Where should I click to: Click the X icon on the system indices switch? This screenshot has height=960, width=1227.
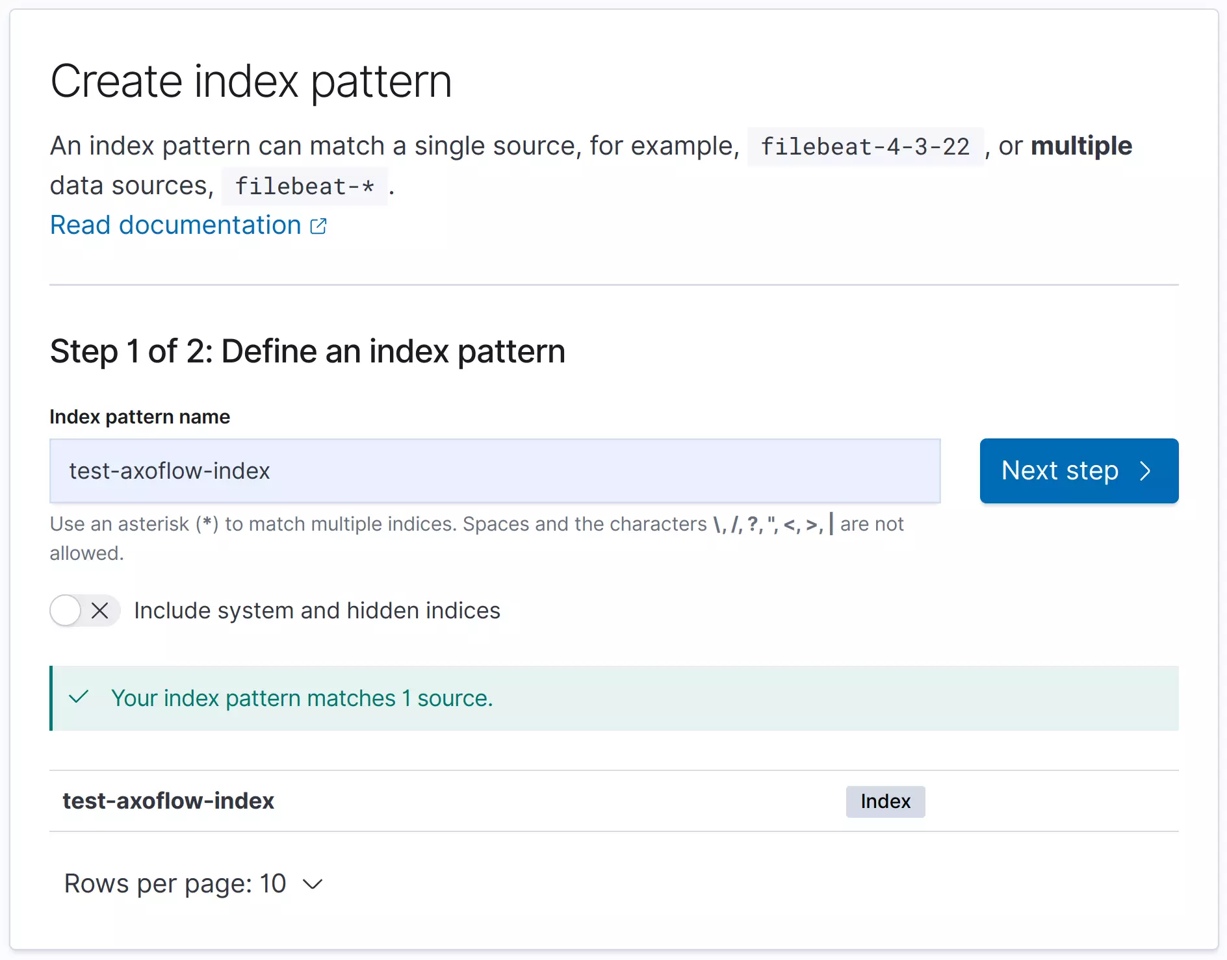(101, 611)
